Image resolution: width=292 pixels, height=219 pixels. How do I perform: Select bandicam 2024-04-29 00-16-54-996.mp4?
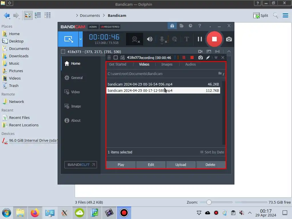(x=163, y=84)
